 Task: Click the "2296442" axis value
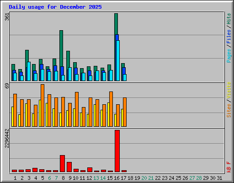click(7, 138)
